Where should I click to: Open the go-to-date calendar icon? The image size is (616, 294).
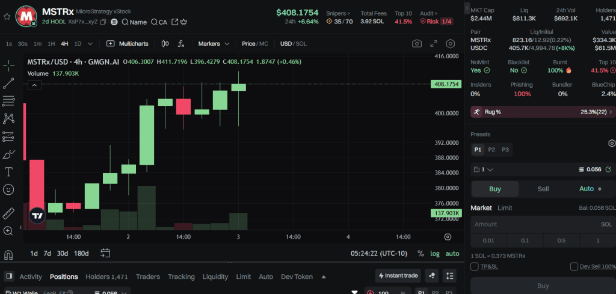click(105, 253)
